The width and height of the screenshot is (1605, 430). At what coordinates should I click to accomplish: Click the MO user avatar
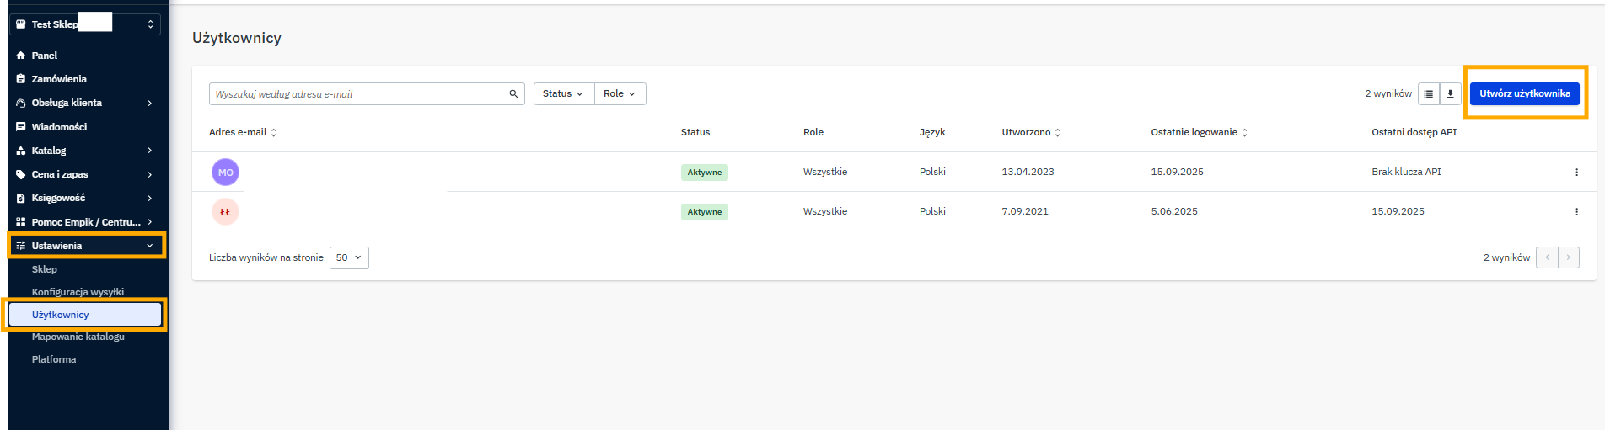point(225,173)
